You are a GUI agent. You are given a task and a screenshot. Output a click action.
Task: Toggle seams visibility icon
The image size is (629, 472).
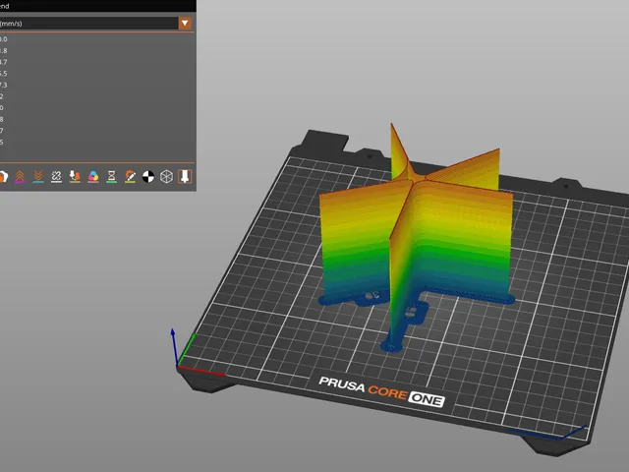pos(57,177)
